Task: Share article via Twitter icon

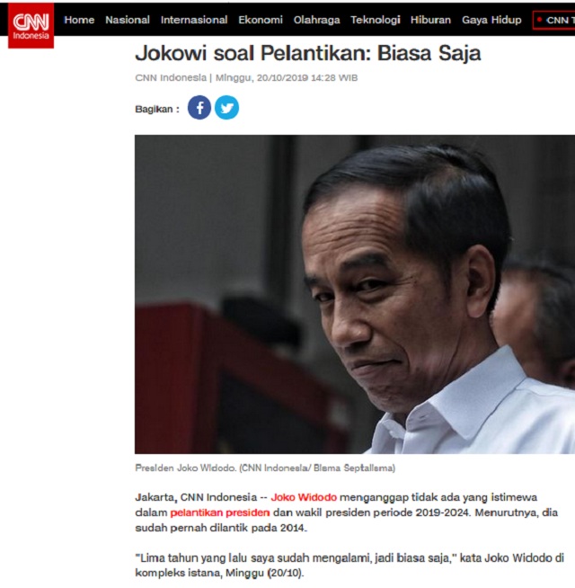Action: tap(226, 108)
